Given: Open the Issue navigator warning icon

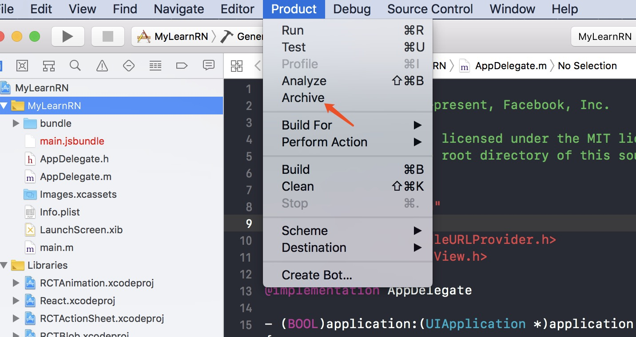Looking at the screenshot, I should coord(102,66).
